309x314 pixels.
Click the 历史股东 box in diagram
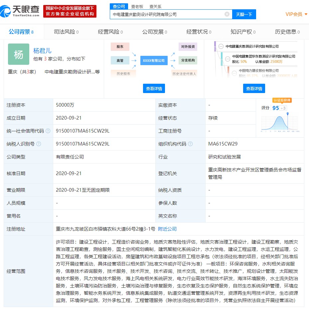[x=123, y=74]
